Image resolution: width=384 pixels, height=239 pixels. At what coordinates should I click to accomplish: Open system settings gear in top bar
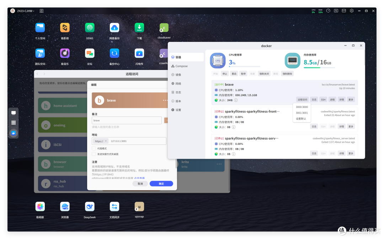coord(352,11)
